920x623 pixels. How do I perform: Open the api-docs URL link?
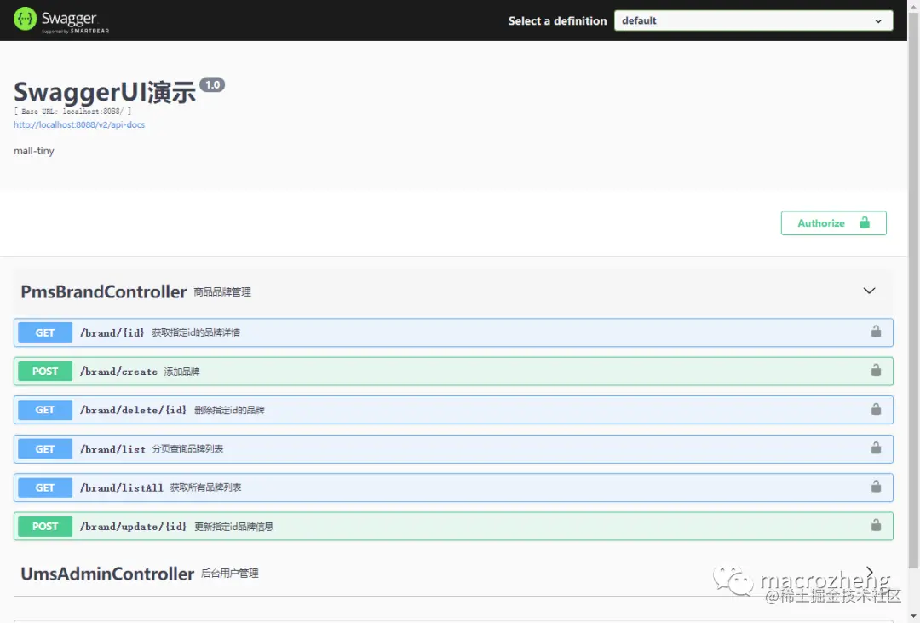79,124
